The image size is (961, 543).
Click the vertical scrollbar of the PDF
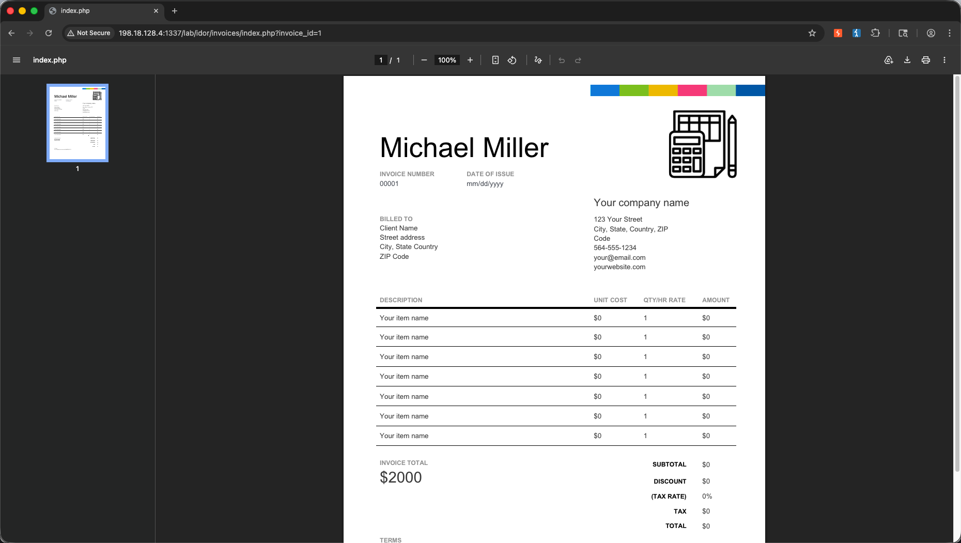tap(957, 274)
